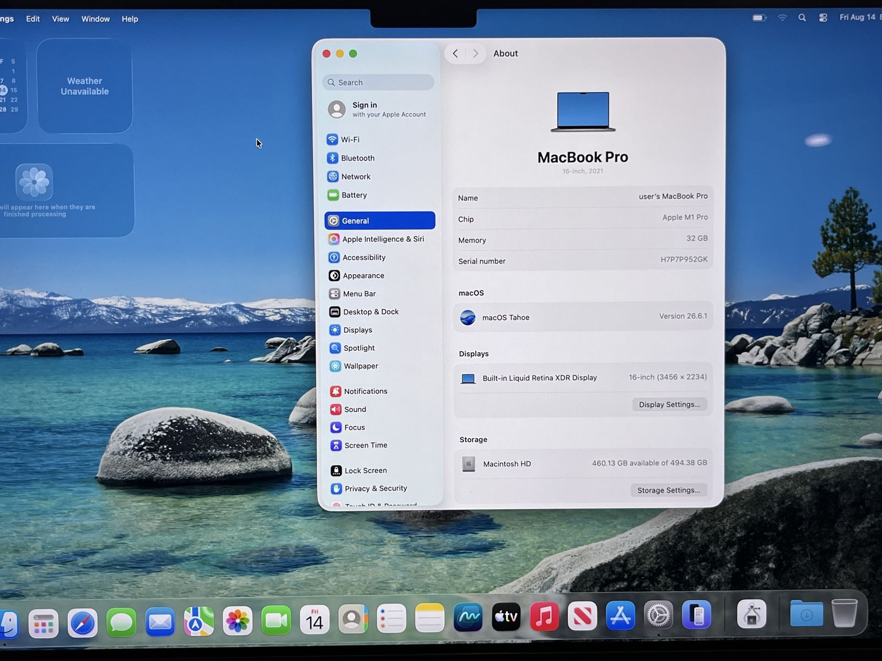882x661 pixels.
Task: Click the name value "user's MacBook Pro"
Action: (x=673, y=196)
